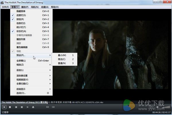172x115 pixels.
Task: Expand the 前端显示 on-top submenu
Action: click(31, 89)
